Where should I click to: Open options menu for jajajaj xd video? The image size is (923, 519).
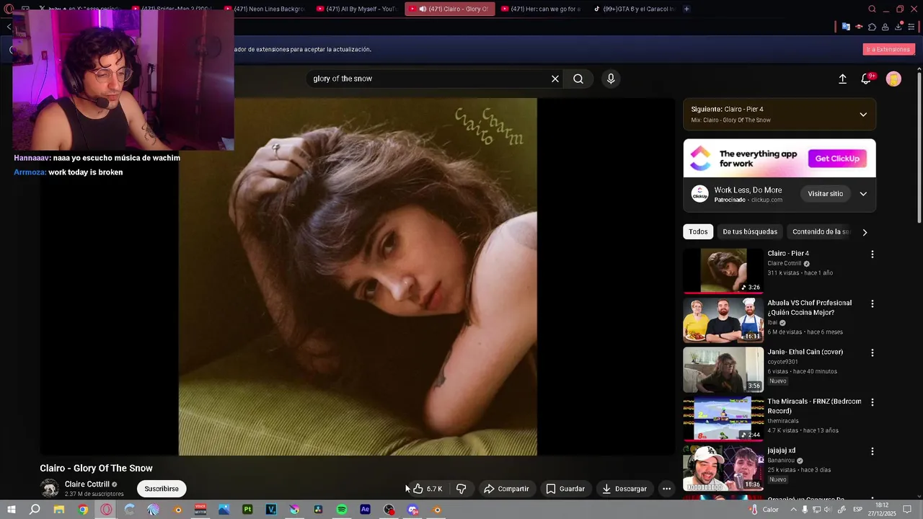(873, 451)
